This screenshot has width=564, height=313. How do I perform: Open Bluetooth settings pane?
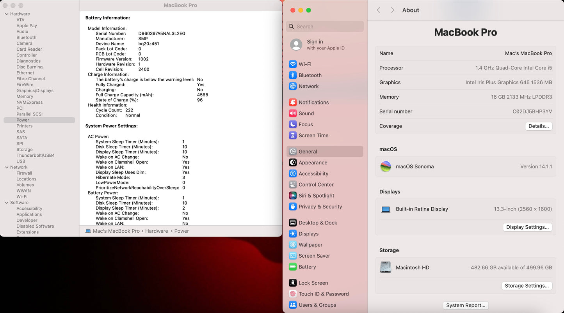(310, 75)
